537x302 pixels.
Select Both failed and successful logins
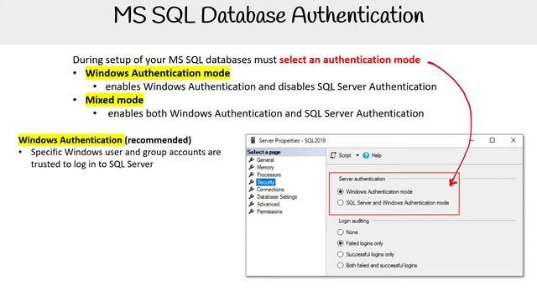point(340,265)
